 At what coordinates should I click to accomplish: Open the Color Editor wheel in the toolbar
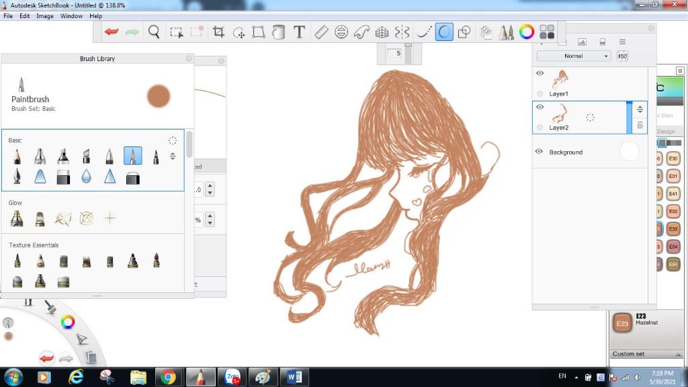coord(527,32)
